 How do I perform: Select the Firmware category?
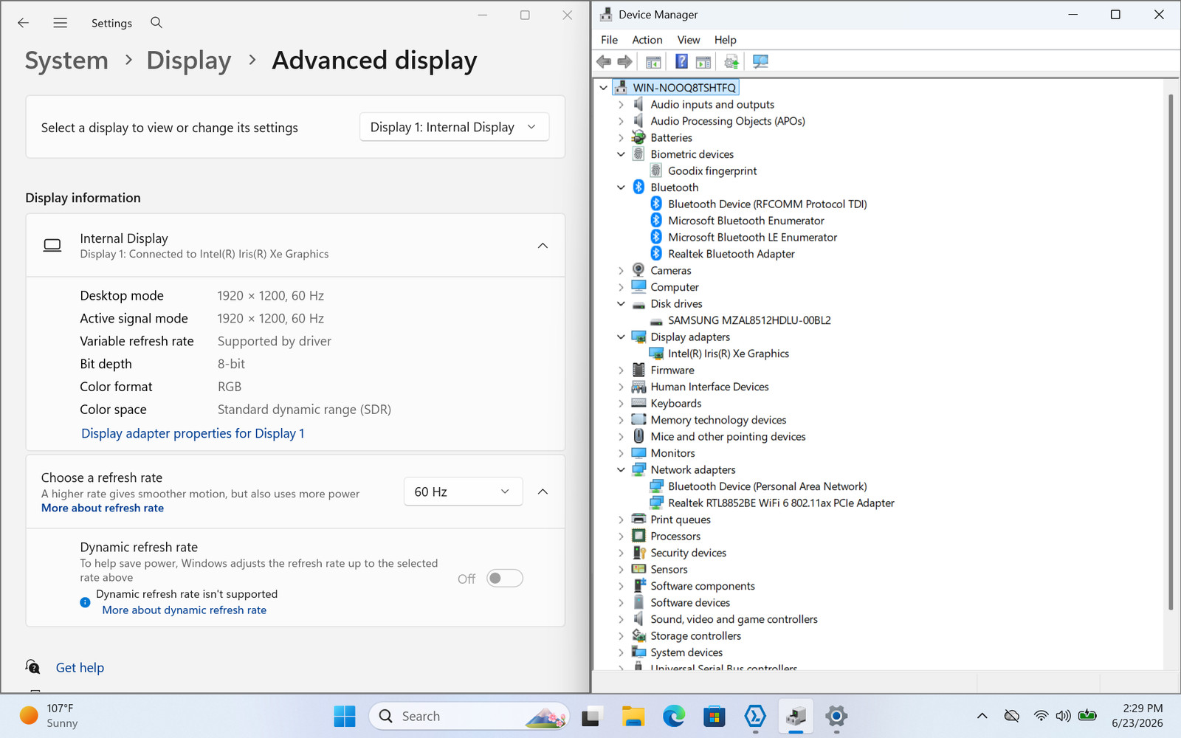672,370
